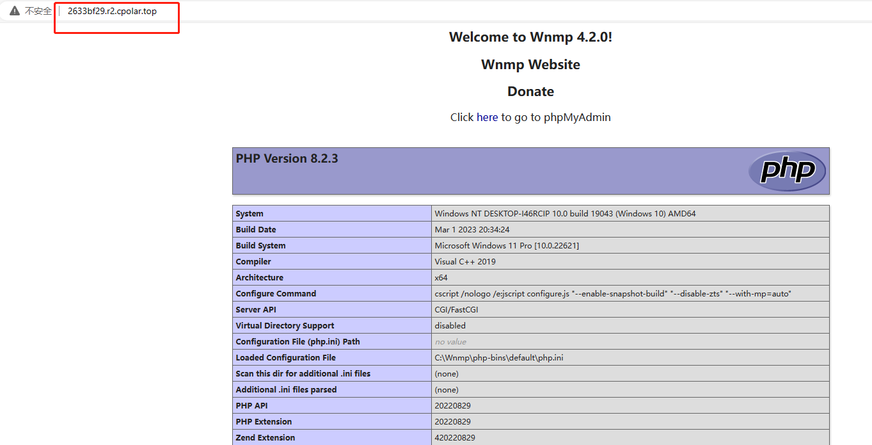This screenshot has width=872, height=445.
Task: Click the "no value" cell
Action: click(450, 342)
